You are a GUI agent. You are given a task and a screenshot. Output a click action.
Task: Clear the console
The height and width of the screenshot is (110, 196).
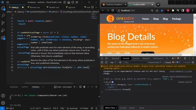106,62
